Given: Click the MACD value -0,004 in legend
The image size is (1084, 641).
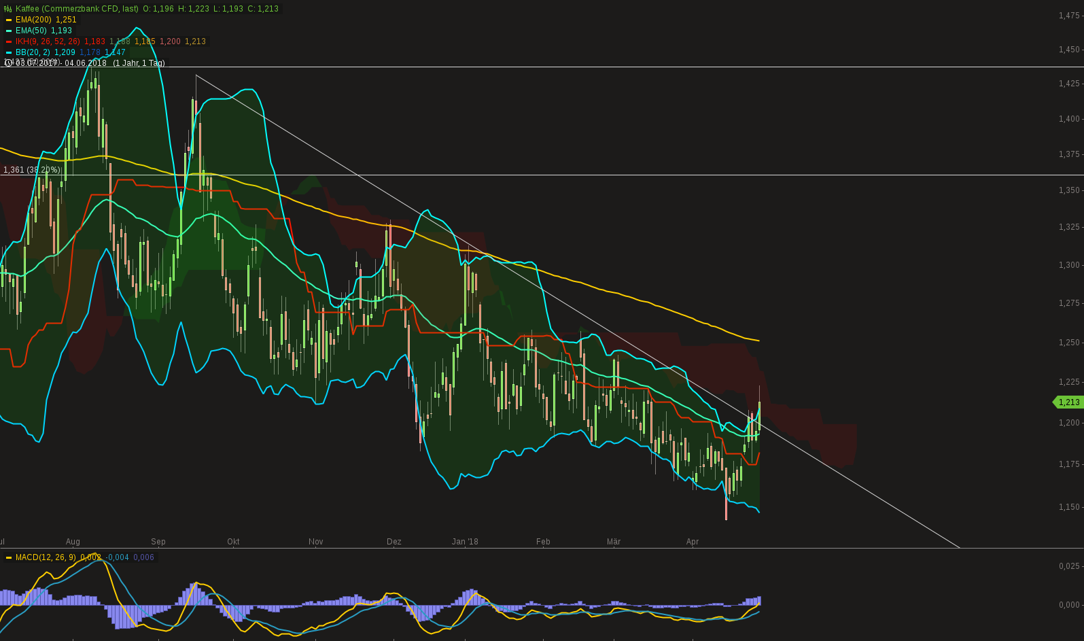Looking at the screenshot, I should pyautogui.click(x=118, y=557).
